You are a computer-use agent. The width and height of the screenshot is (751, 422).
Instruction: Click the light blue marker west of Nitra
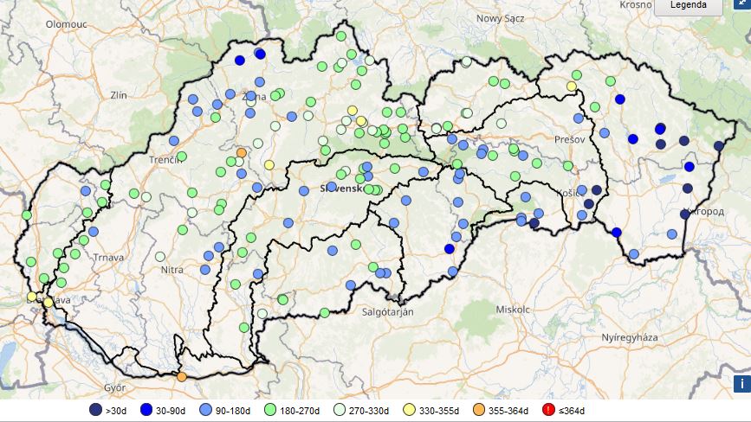pos(160,256)
